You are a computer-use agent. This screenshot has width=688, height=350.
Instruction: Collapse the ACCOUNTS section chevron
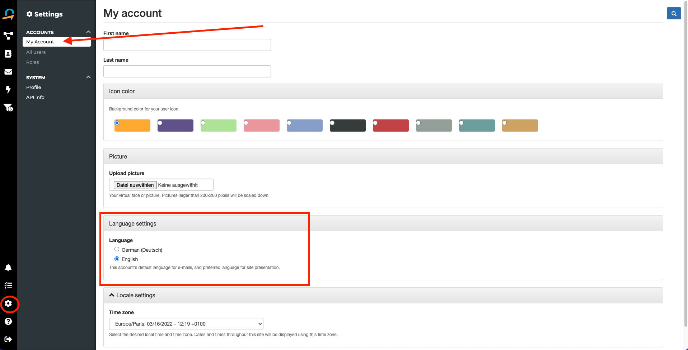(88, 32)
